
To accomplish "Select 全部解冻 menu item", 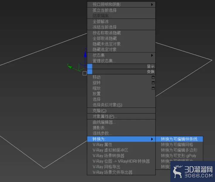I will 121,21.
